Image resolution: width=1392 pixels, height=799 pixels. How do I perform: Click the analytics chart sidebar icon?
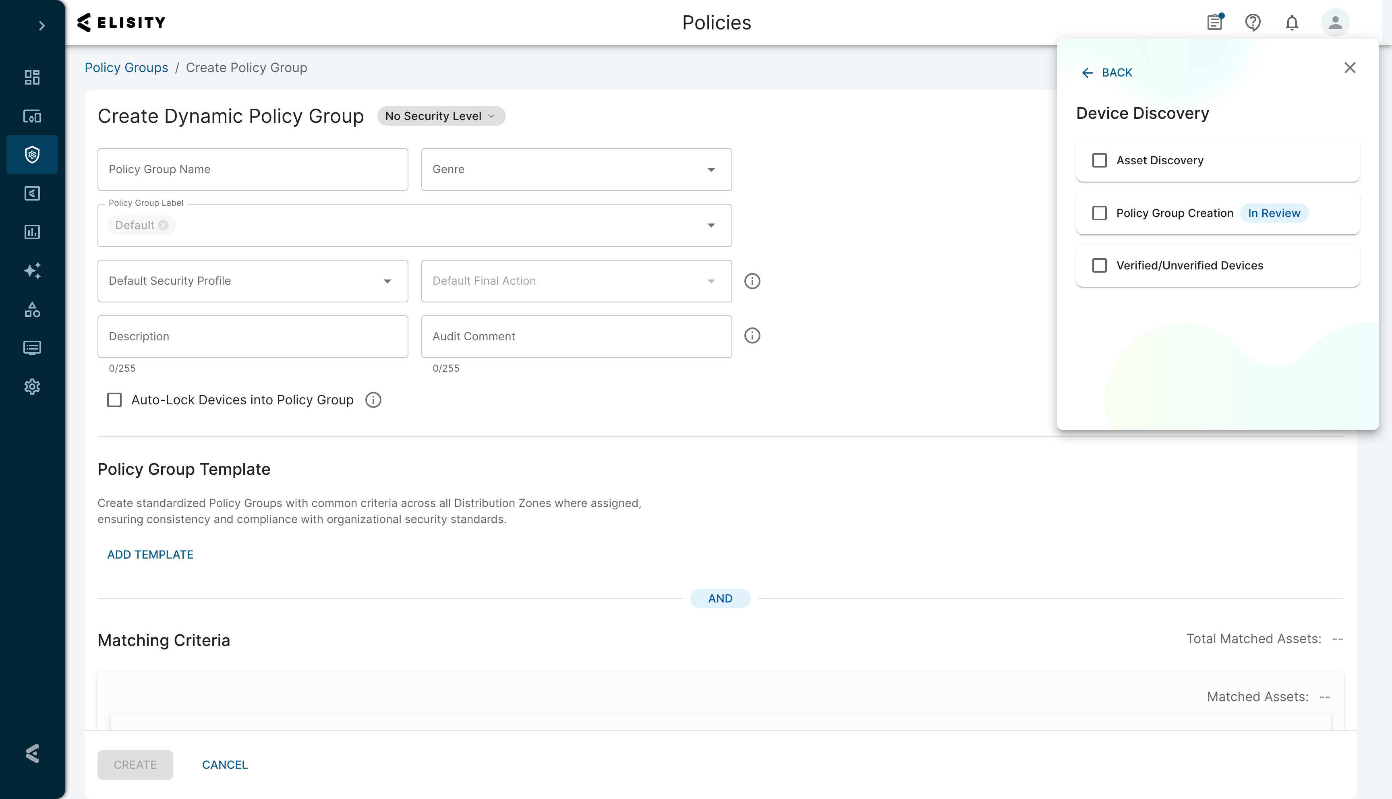click(32, 232)
